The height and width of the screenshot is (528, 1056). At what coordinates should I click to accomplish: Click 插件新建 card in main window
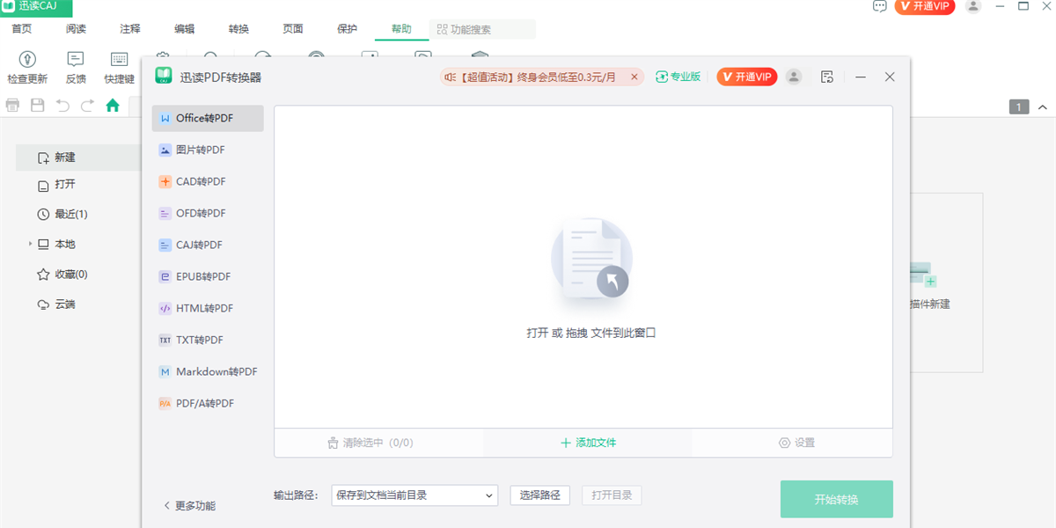pyautogui.click(x=946, y=282)
